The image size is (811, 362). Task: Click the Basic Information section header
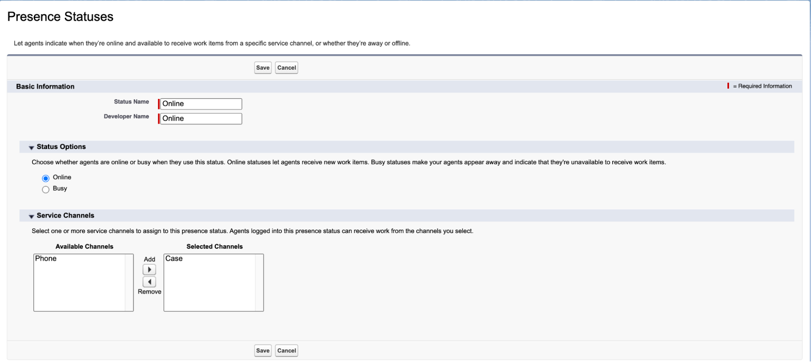click(x=45, y=86)
